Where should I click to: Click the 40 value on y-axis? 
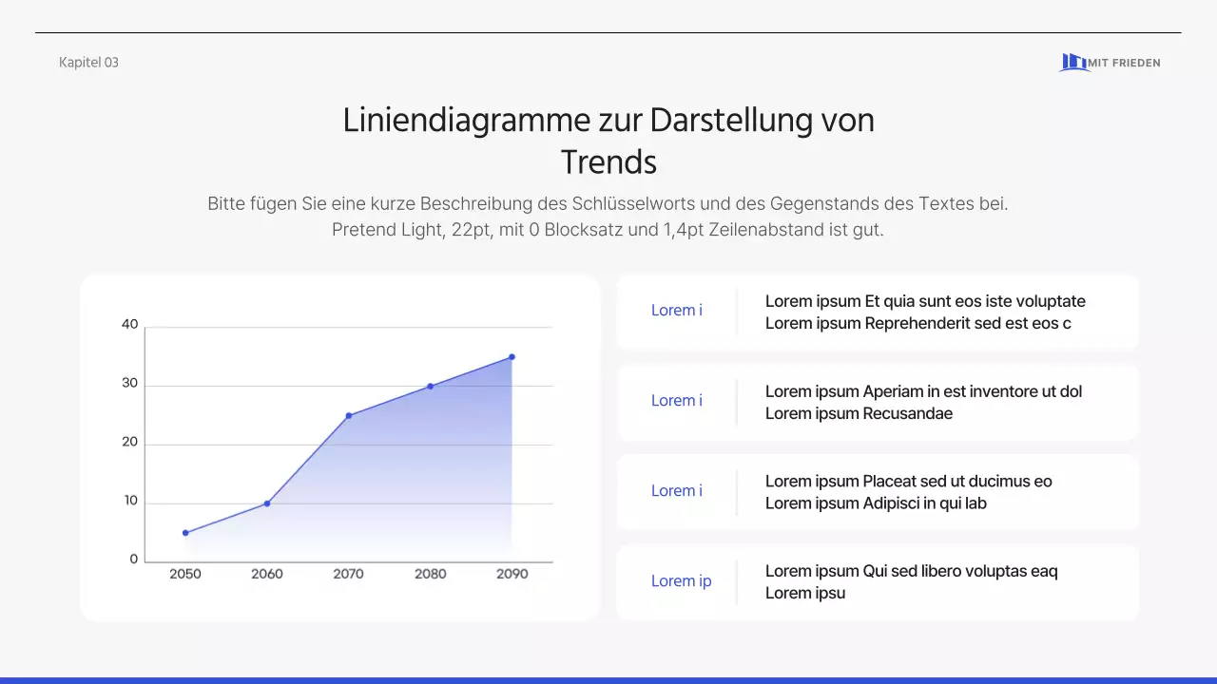(x=128, y=324)
